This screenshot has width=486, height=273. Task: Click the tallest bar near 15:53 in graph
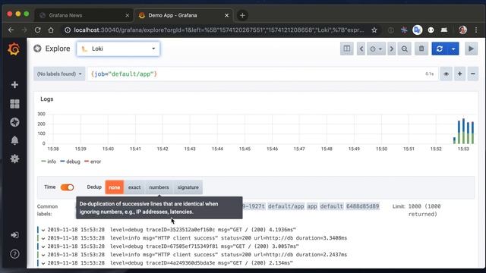tap(464, 131)
